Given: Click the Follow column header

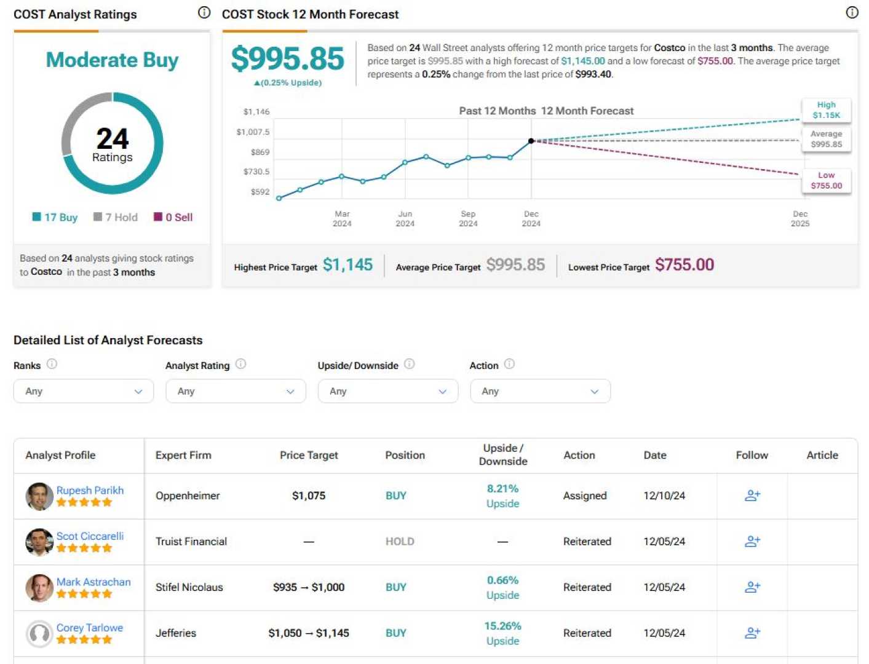Looking at the screenshot, I should 752,455.
